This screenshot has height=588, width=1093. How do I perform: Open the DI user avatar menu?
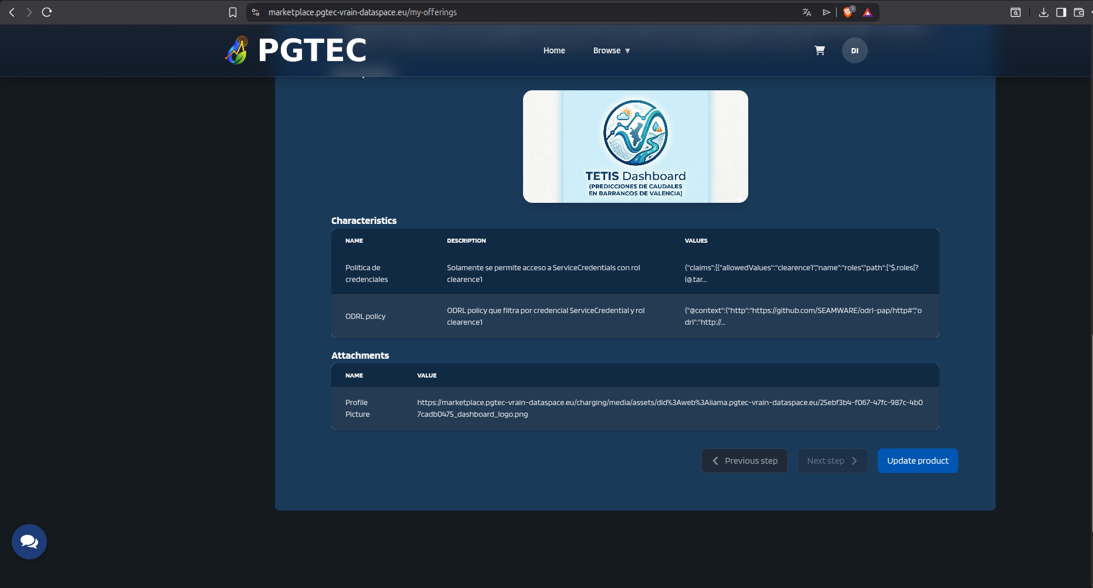(855, 50)
